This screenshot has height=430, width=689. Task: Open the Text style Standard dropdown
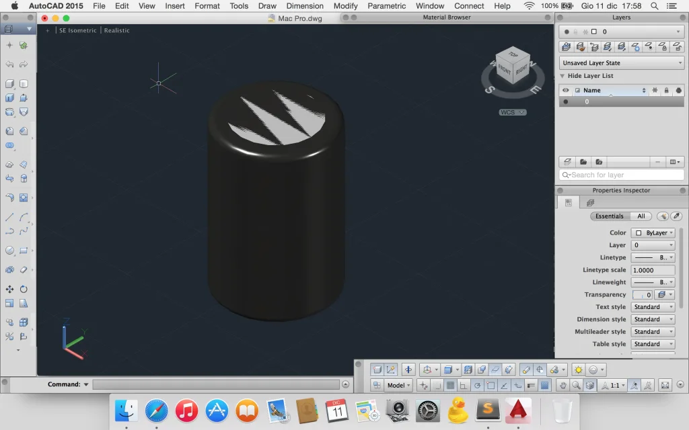click(653, 307)
